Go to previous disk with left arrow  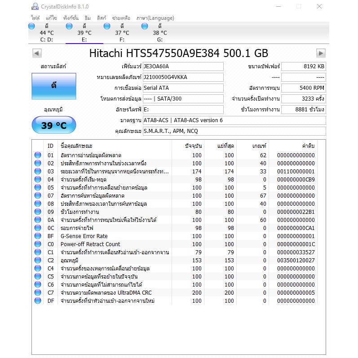(37, 53)
